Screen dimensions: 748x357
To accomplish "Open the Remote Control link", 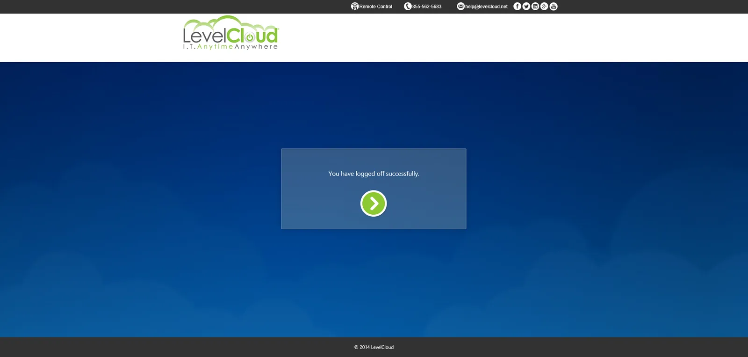I will tap(375, 7).
